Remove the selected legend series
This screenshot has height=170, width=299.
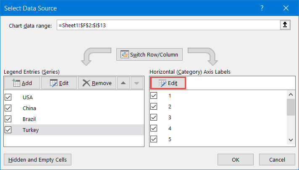pos(97,83)
